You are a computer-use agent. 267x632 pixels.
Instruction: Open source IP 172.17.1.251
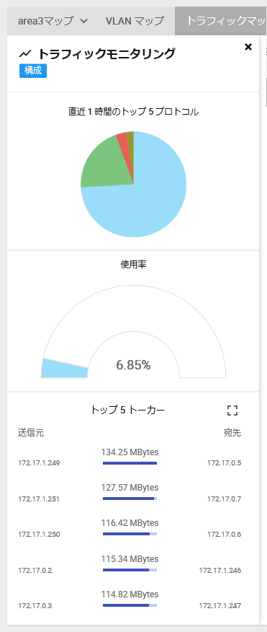tap(39, 499)
